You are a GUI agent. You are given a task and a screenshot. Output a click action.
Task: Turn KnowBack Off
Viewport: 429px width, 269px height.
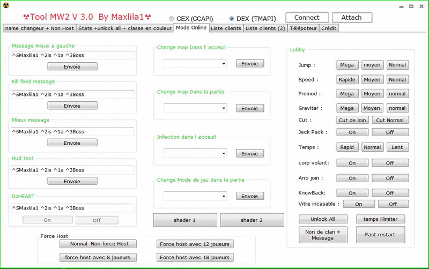tap(390, 193)
